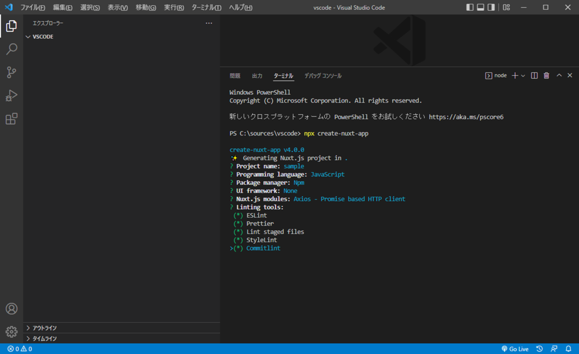Viewport: 579px width, 354px height.
Task: Click 'UI framework: None' line
Action: tap(263, 191)
